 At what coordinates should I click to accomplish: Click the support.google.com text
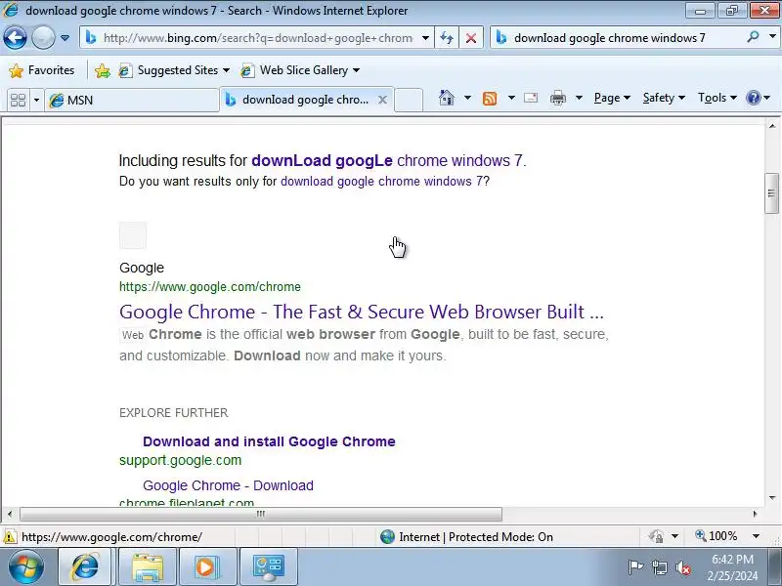[x=180, y=460]
